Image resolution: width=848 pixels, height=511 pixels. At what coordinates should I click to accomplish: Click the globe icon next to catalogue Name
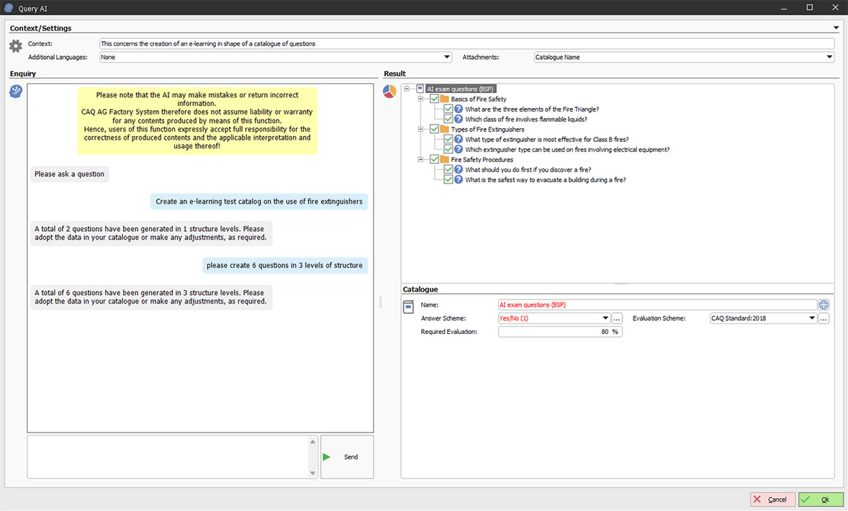point(824,305)
